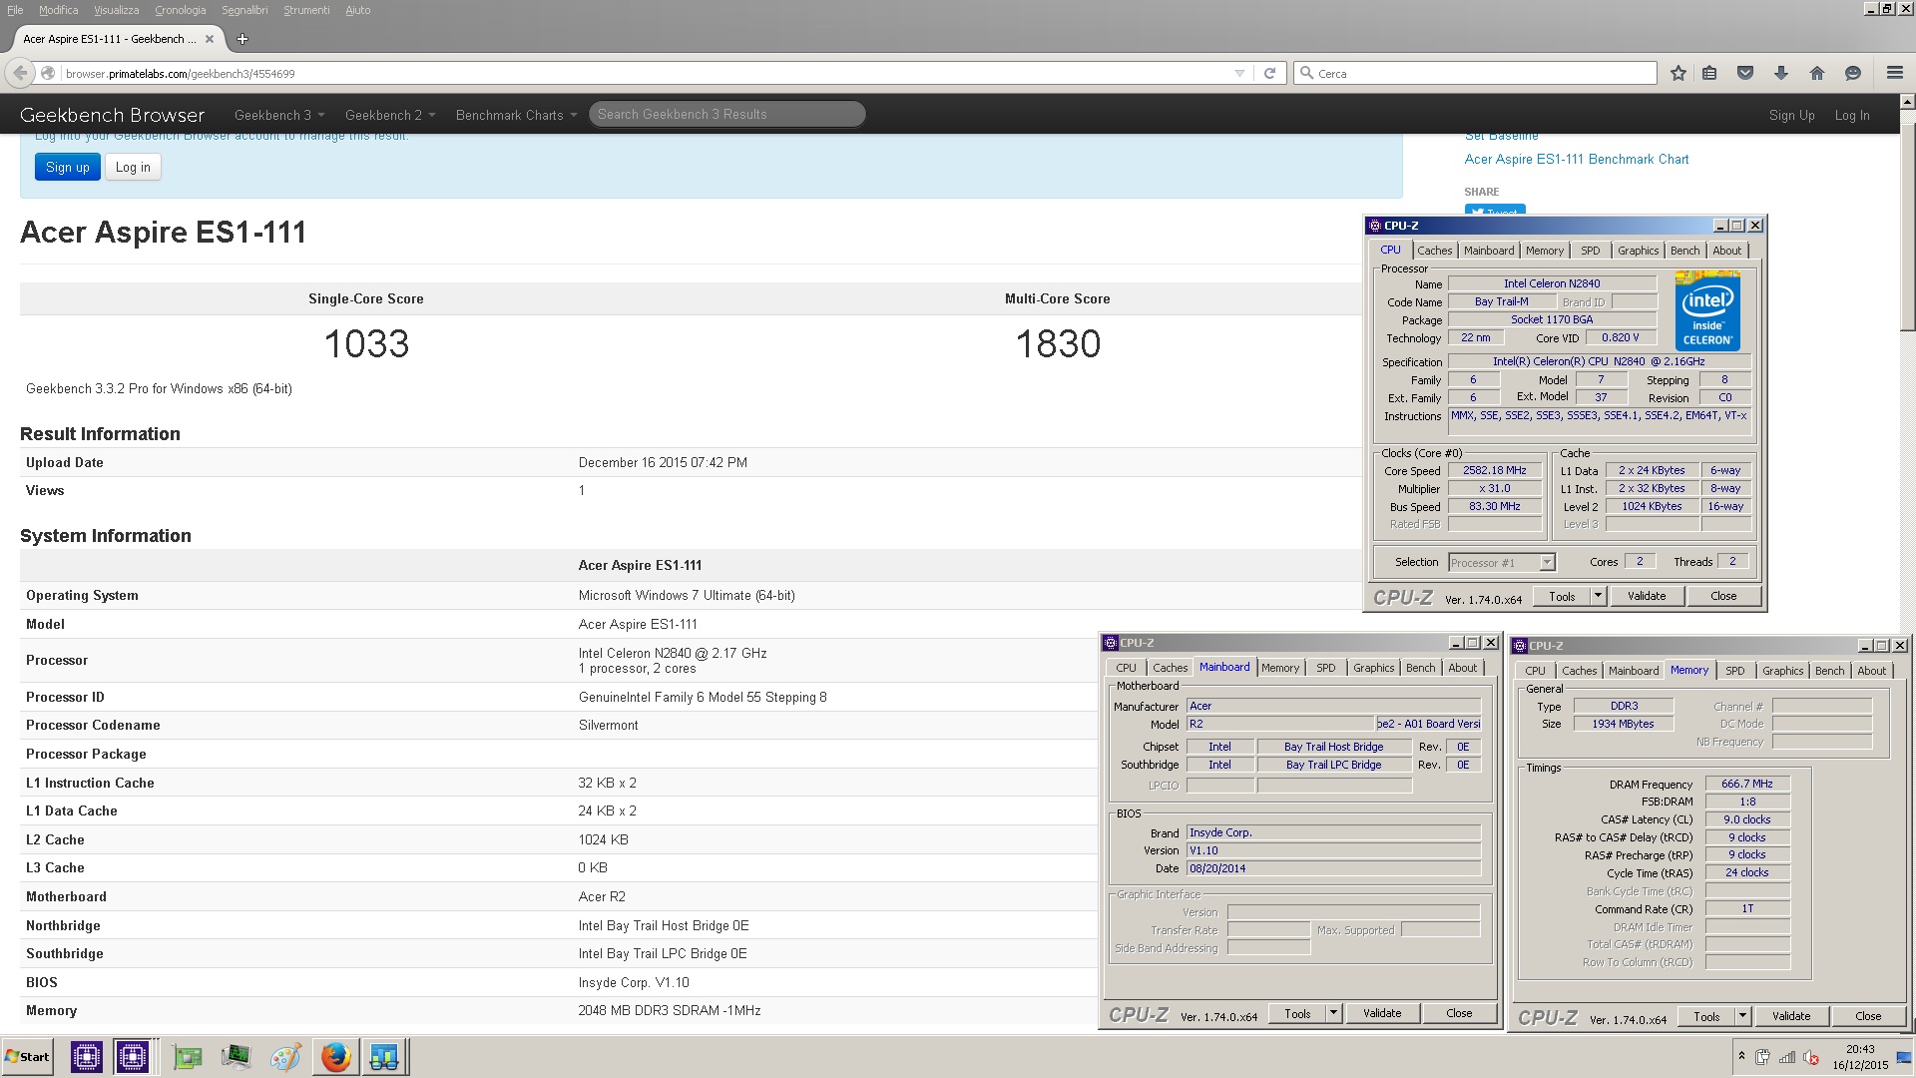Open the File menu
The width and height of the screenshot is (1916, 1078).
click(15, 10)
